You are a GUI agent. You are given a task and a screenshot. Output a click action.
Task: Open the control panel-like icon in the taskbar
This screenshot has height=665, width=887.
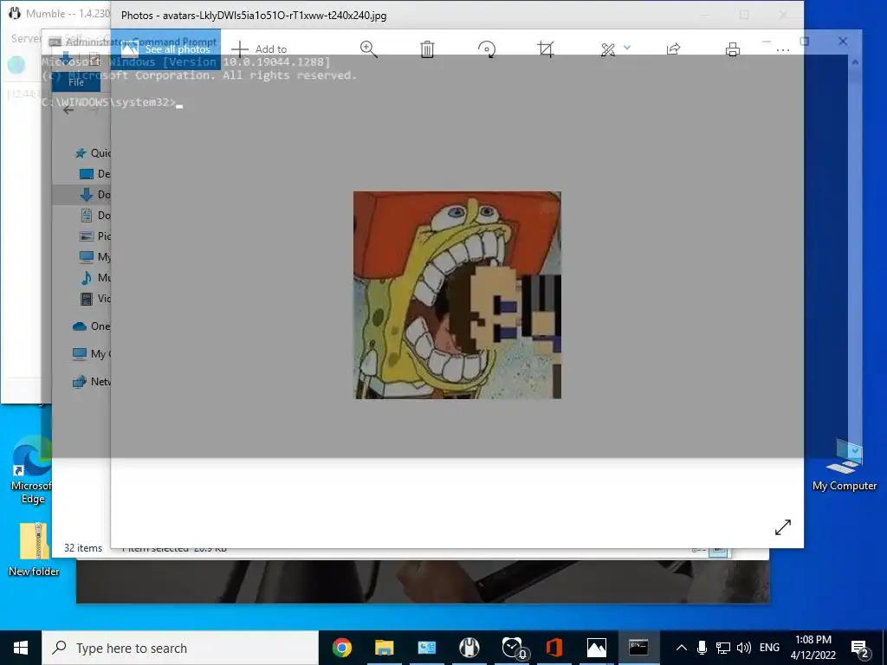[x=426, y=648]
